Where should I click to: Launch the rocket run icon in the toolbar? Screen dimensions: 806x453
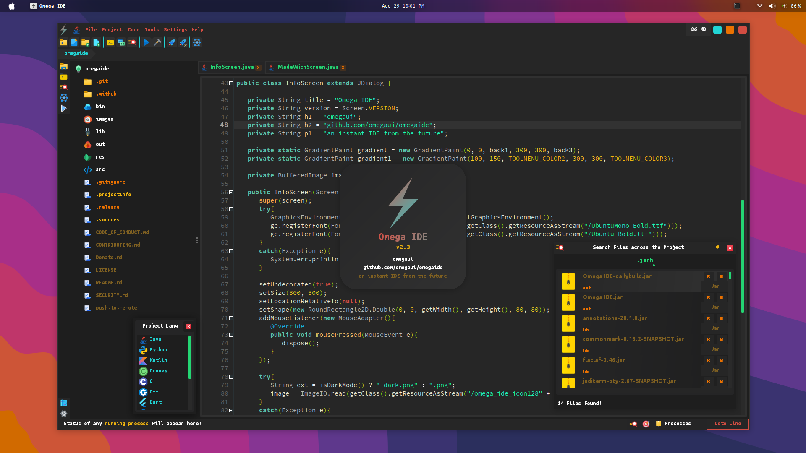(172, 42)
